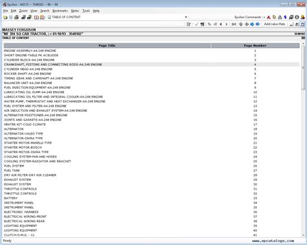Go to previous page with left arrow
This screenshot has width=307, height=245.
(221, 24)
